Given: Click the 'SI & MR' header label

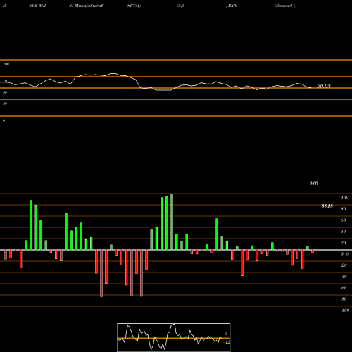Looking at the screenshot, I should [x=37, y=6].
